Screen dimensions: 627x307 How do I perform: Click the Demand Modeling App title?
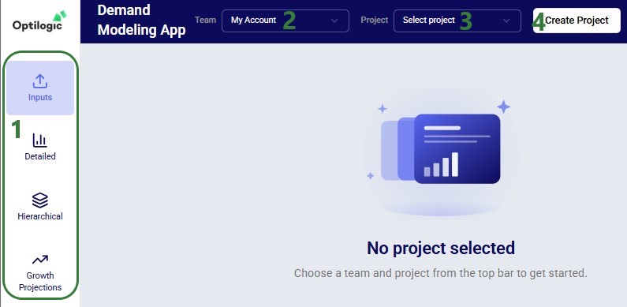click(x=141, y=20)
